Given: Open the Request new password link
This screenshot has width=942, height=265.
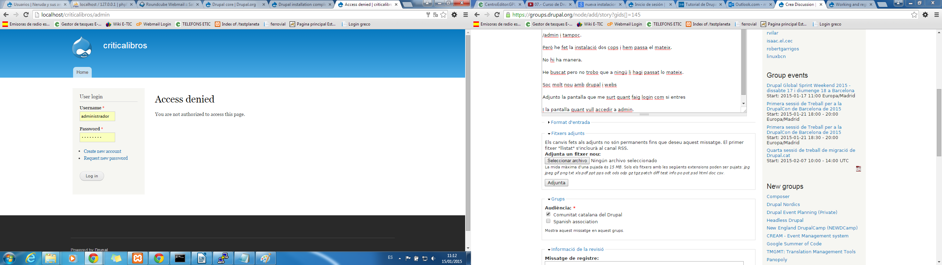Looking at the screenshot, I should (x=106, y=158).
